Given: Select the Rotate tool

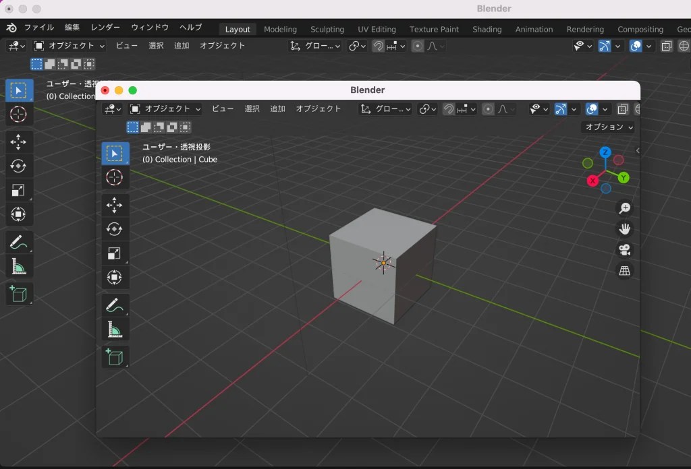Looking at the screenshot, I should point(115,229).
